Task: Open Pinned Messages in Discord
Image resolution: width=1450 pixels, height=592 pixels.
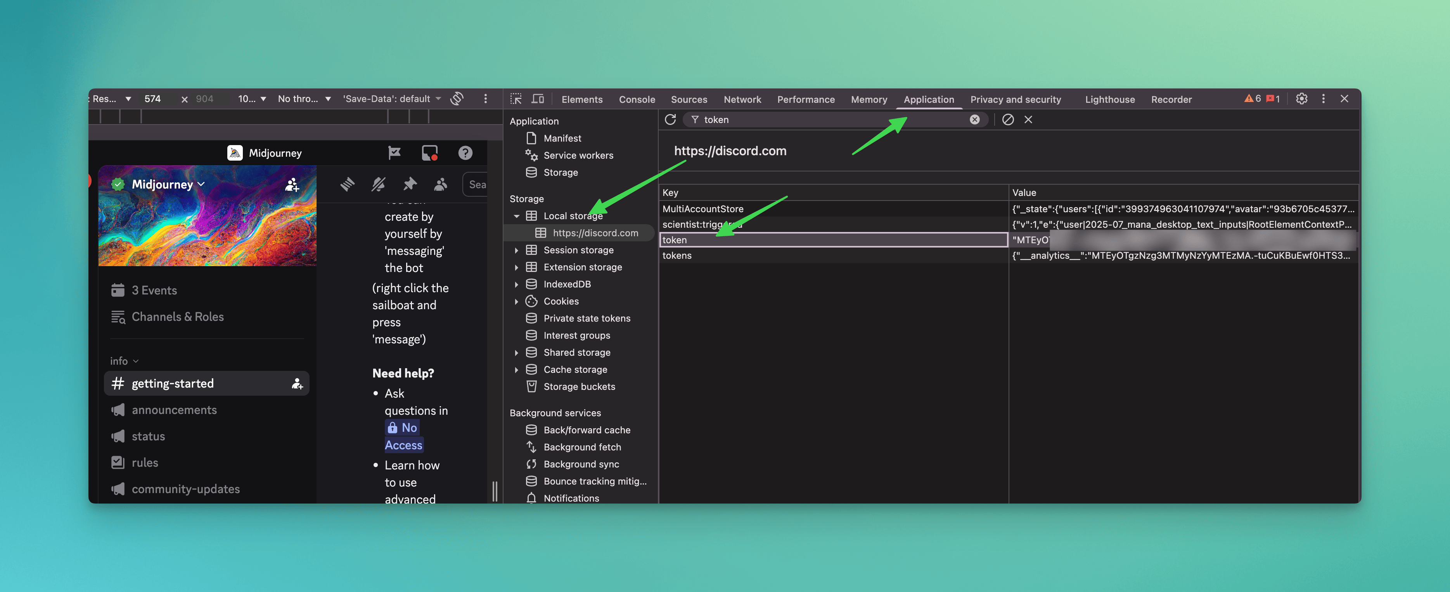Action: point(409,184)
